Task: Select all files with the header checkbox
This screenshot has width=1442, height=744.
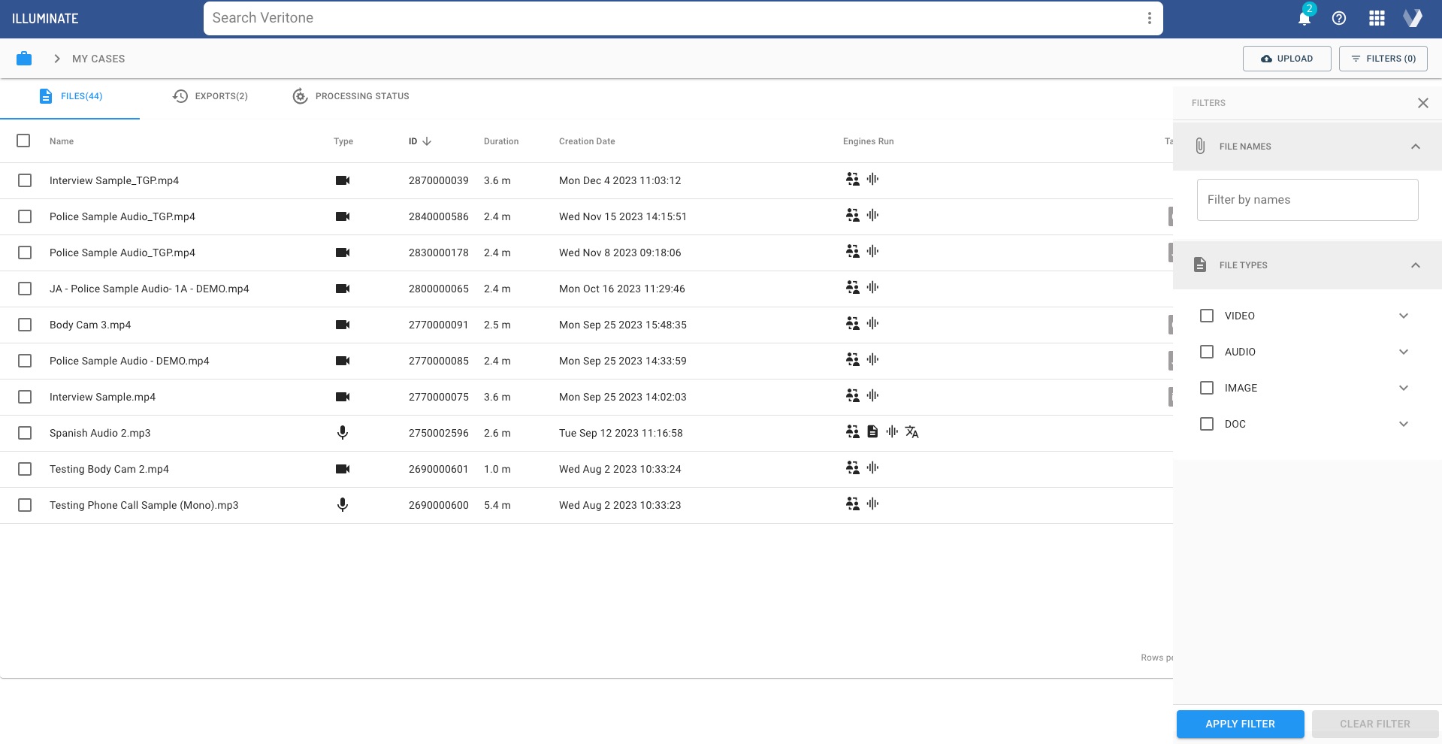Action: tap(23, 141)
